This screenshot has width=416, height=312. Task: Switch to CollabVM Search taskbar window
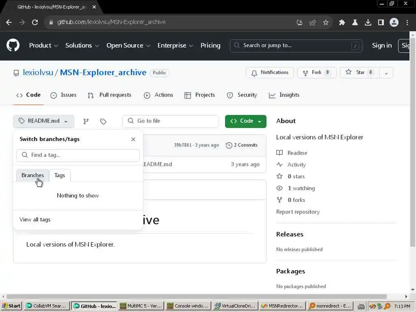point(47,306)
